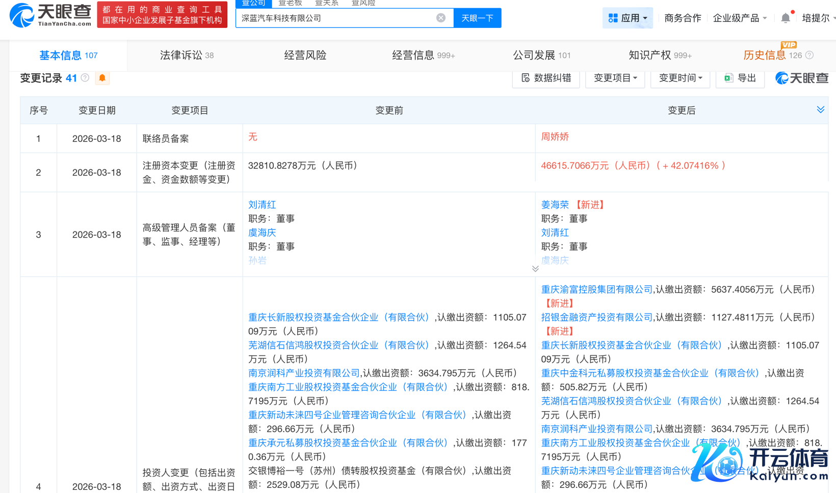Image resolution: width=836 pixels, height=493 pixels.
Task: Export records via 导出 button
Action: click(740, 78)
